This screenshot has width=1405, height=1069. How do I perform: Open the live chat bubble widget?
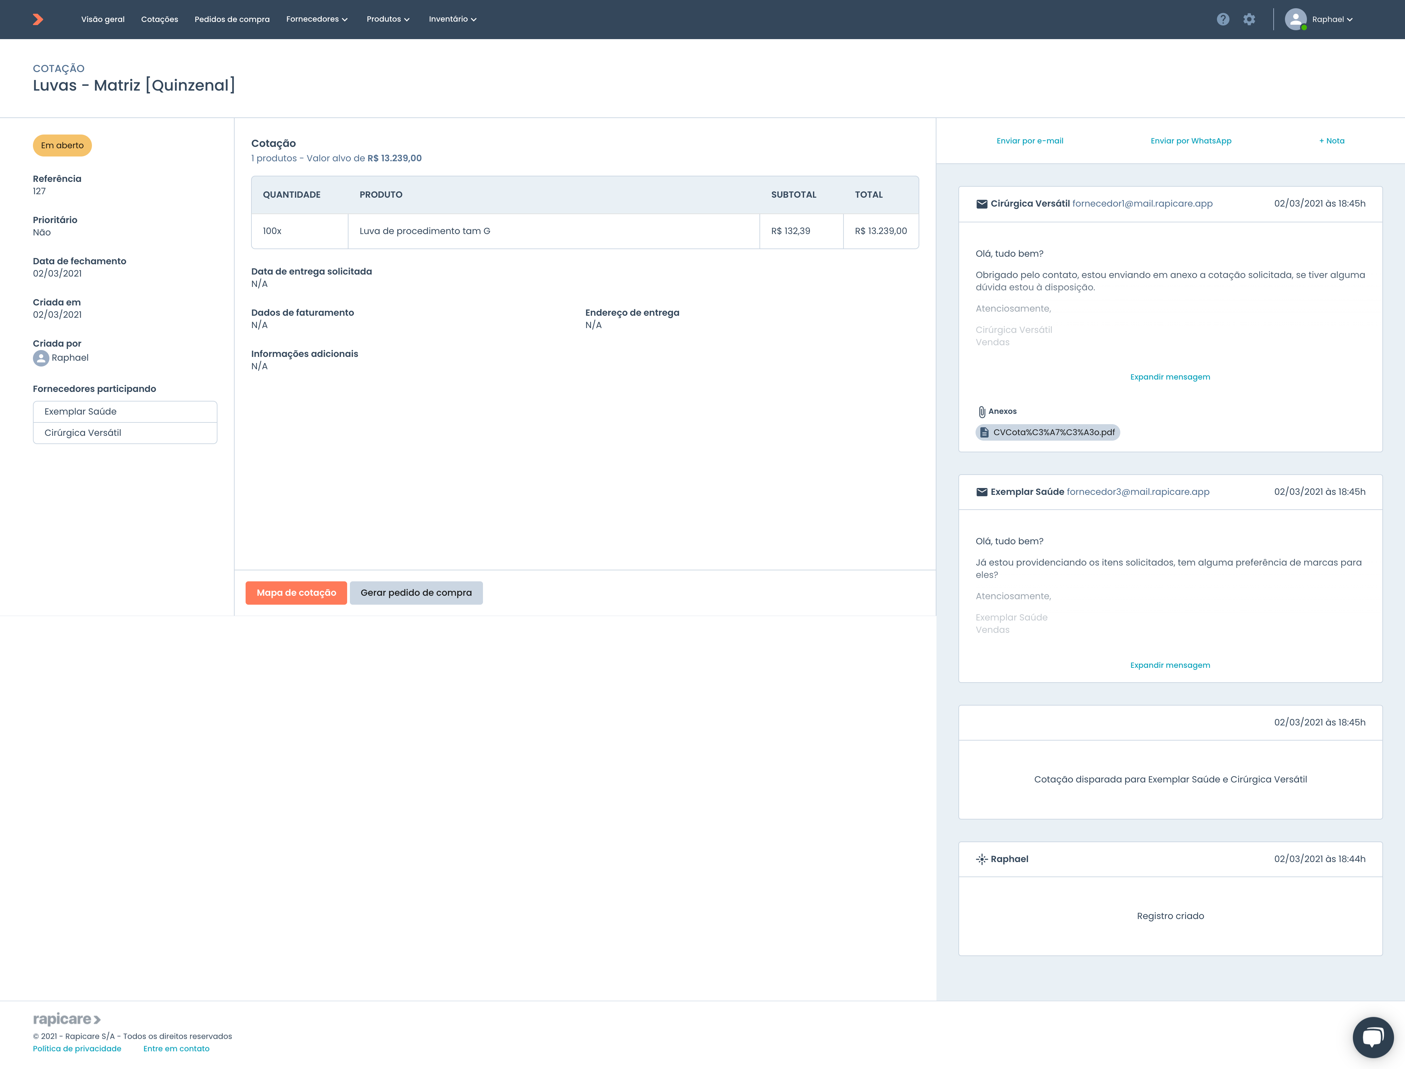pyautogui.click(x=1372, y=1037)
